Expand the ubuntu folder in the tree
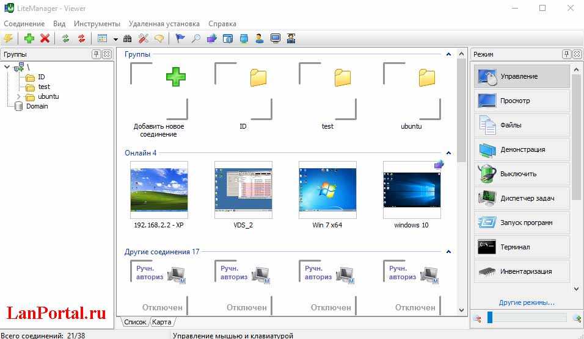 [x=18, y=96]
